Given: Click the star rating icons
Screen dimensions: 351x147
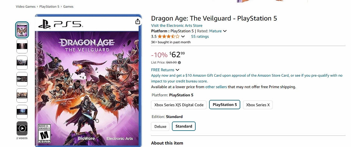Looking at the screenshot, I should 168,36.
